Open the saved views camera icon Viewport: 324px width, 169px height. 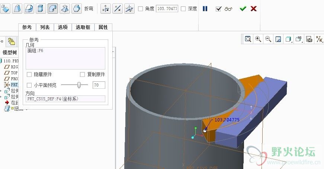point(309,39)
